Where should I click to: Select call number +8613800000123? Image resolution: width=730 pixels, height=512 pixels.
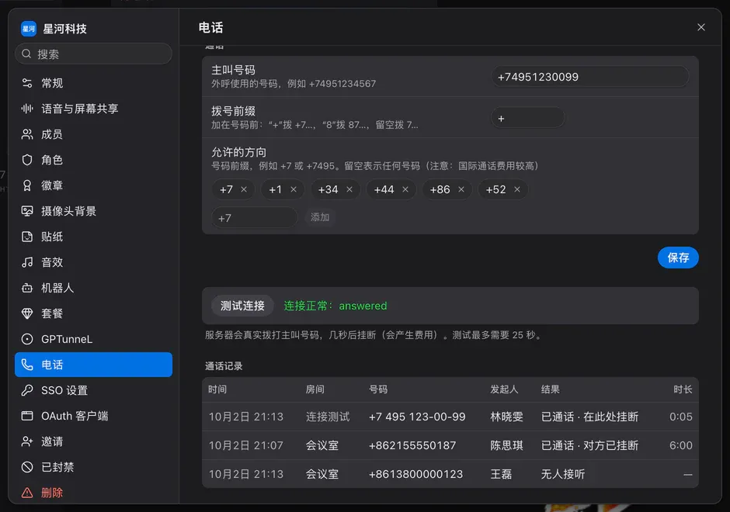tap(415, 474)
